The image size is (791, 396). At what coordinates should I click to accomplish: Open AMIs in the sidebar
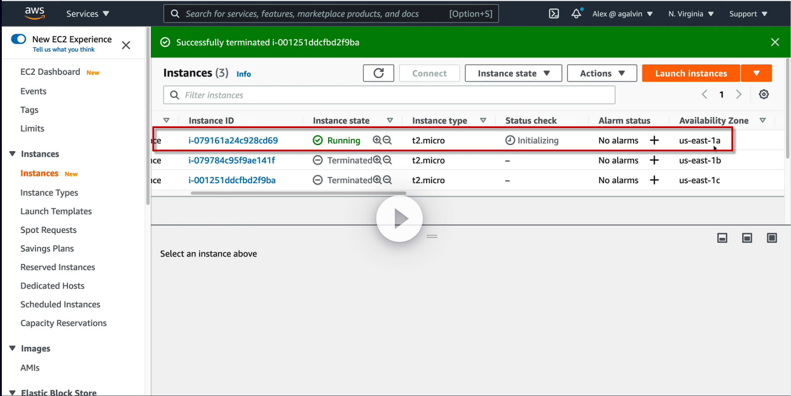point(30,367)
